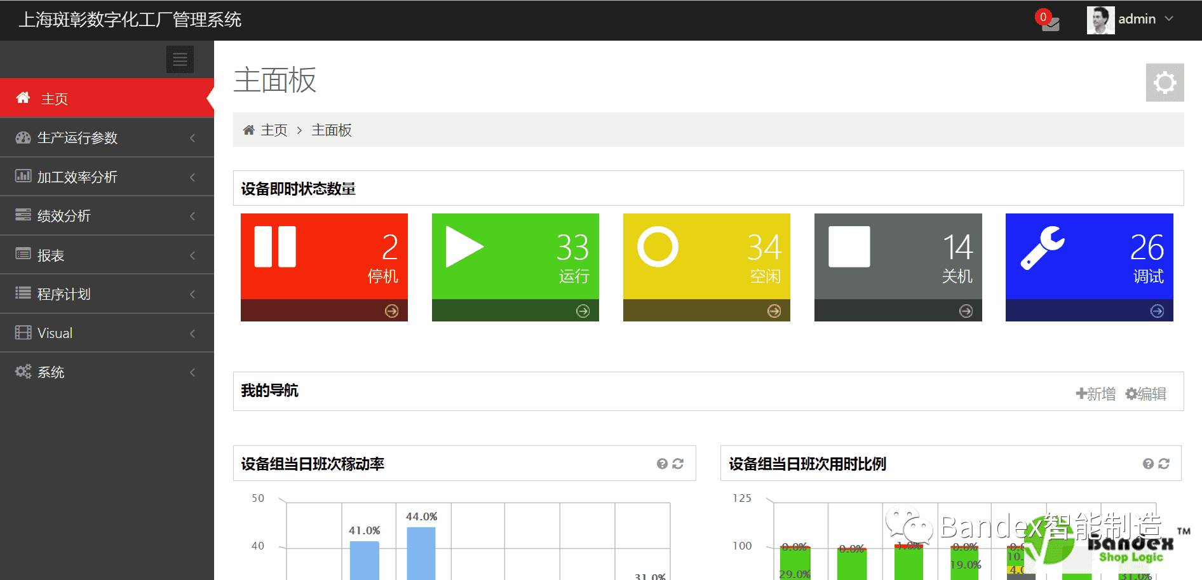Viewport: 1202px width, 580px height.
Task: Click the circle icon on the 空闲 tile
Action: 658,246
